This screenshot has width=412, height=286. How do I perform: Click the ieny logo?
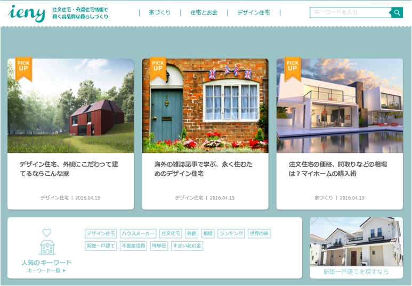tap(27, 13)
